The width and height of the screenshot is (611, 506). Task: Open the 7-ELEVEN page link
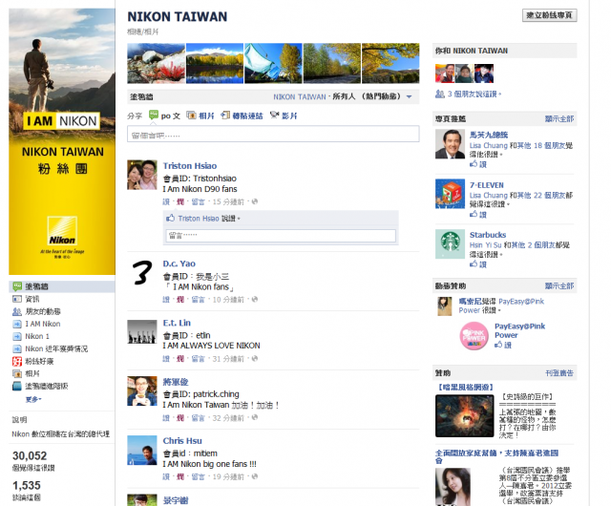coord(487,185)
